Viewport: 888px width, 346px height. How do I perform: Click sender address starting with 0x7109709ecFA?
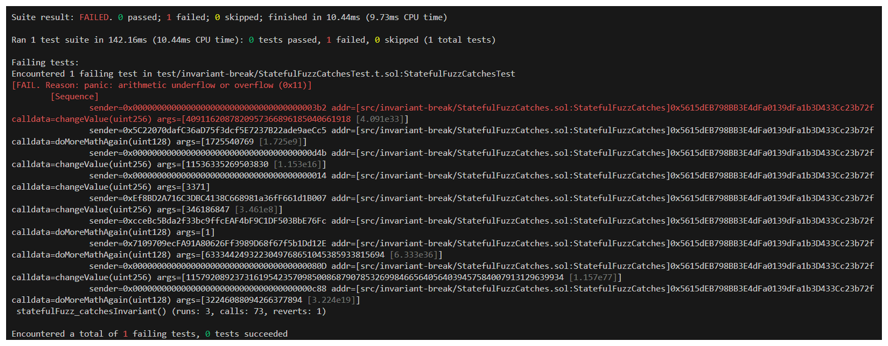pyautogui.click(x=207, y=243)
